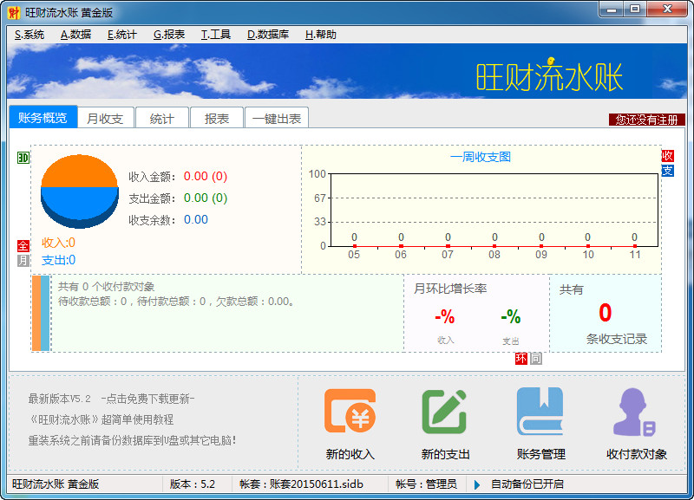Click the 一周收支图 chart title
694x500 pixels.
pos(481,157)
